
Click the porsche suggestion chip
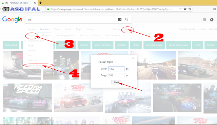click(122, 45)
